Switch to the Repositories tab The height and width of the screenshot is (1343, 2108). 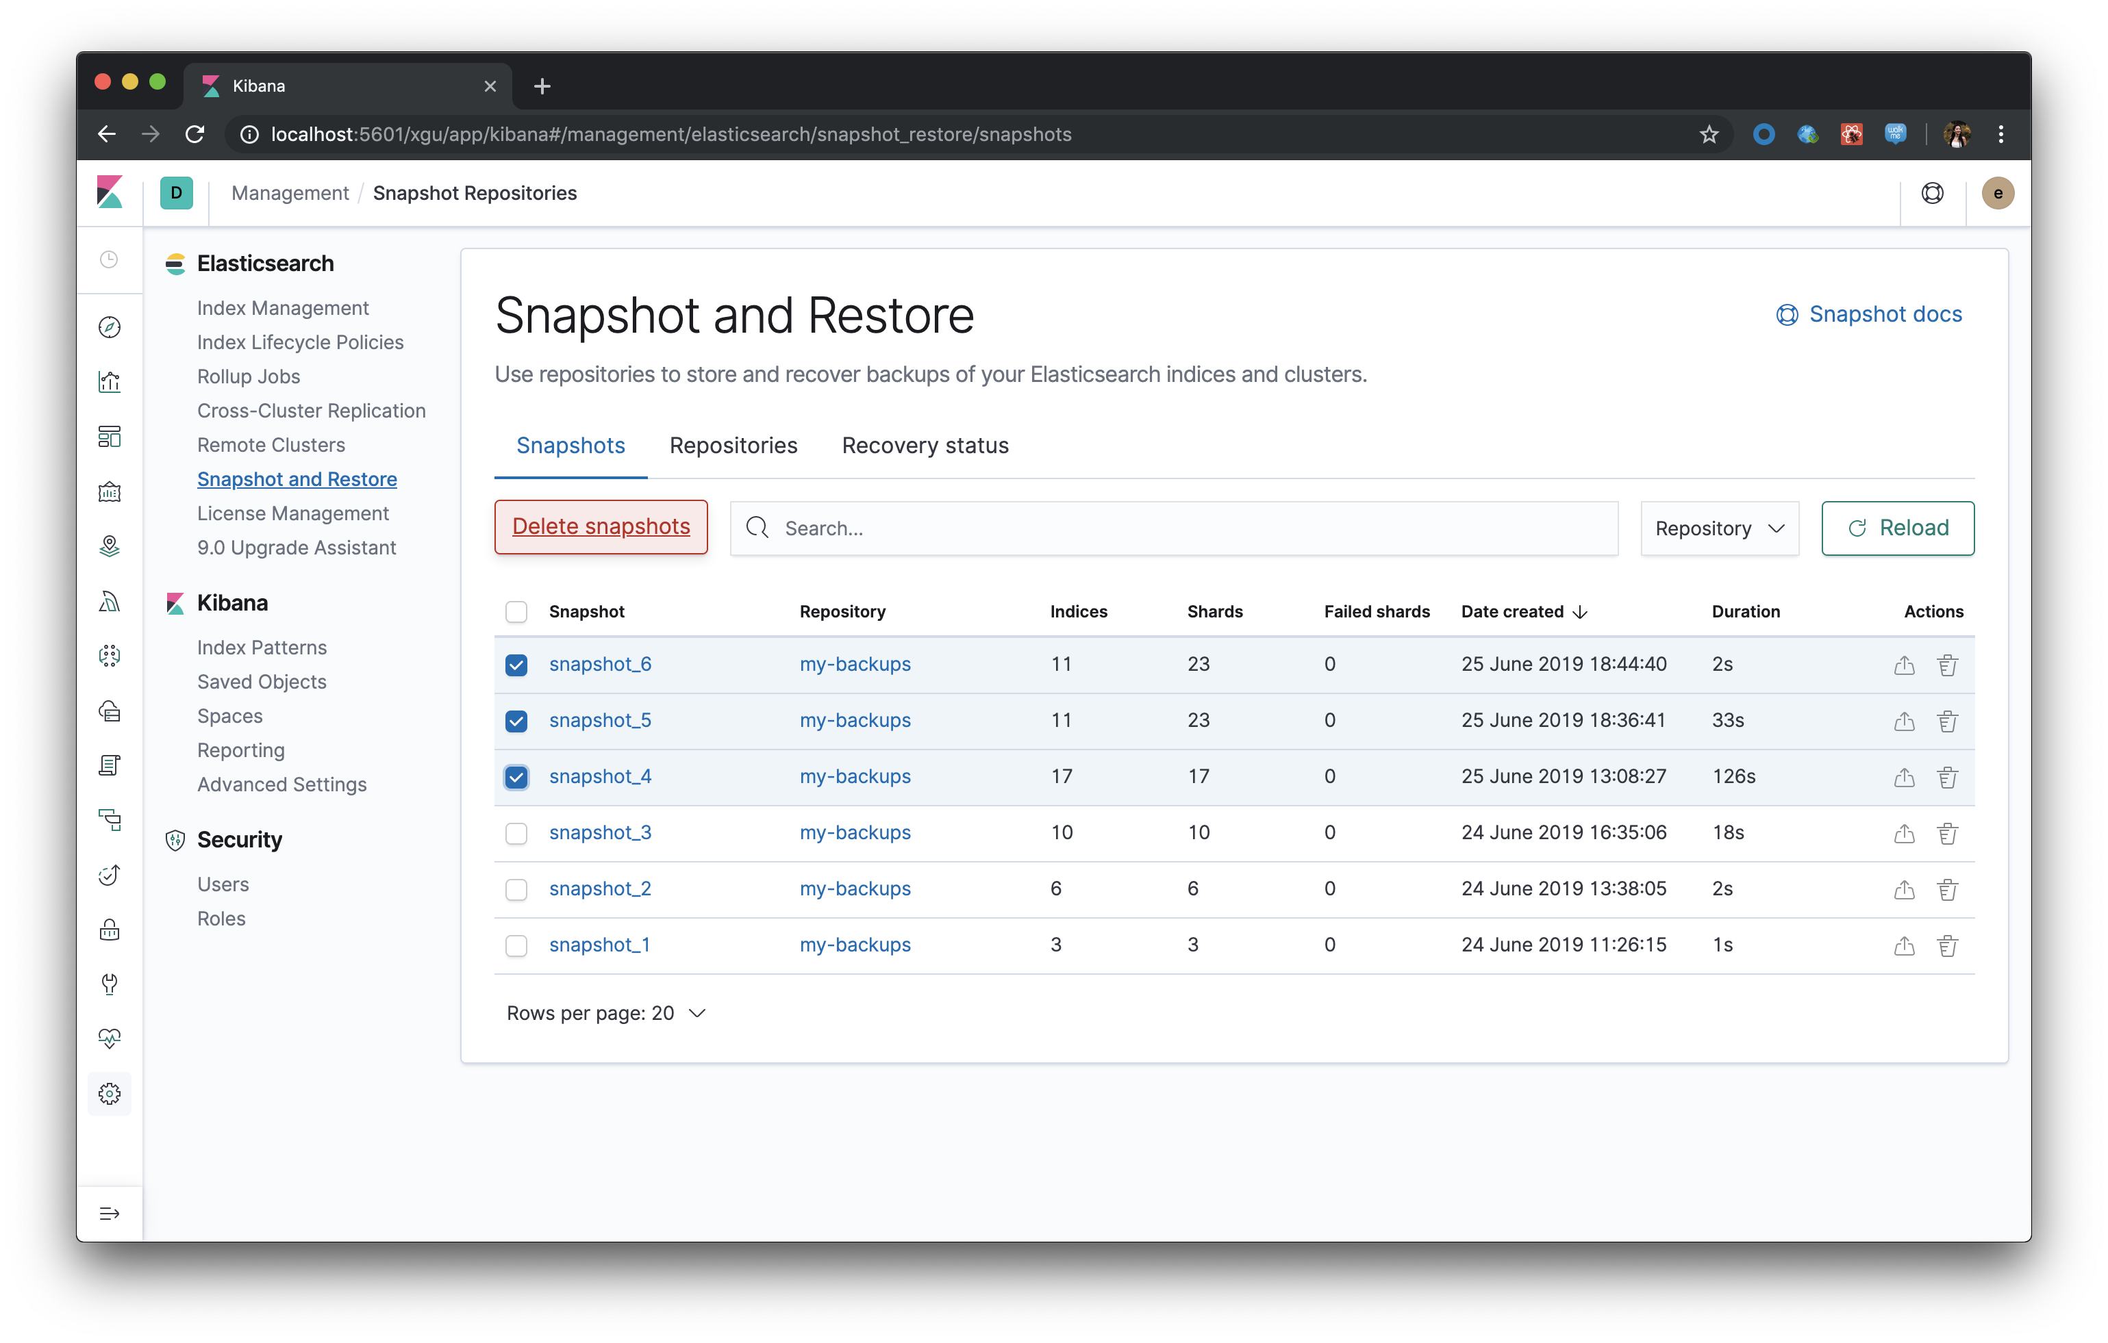coord(733,446)
